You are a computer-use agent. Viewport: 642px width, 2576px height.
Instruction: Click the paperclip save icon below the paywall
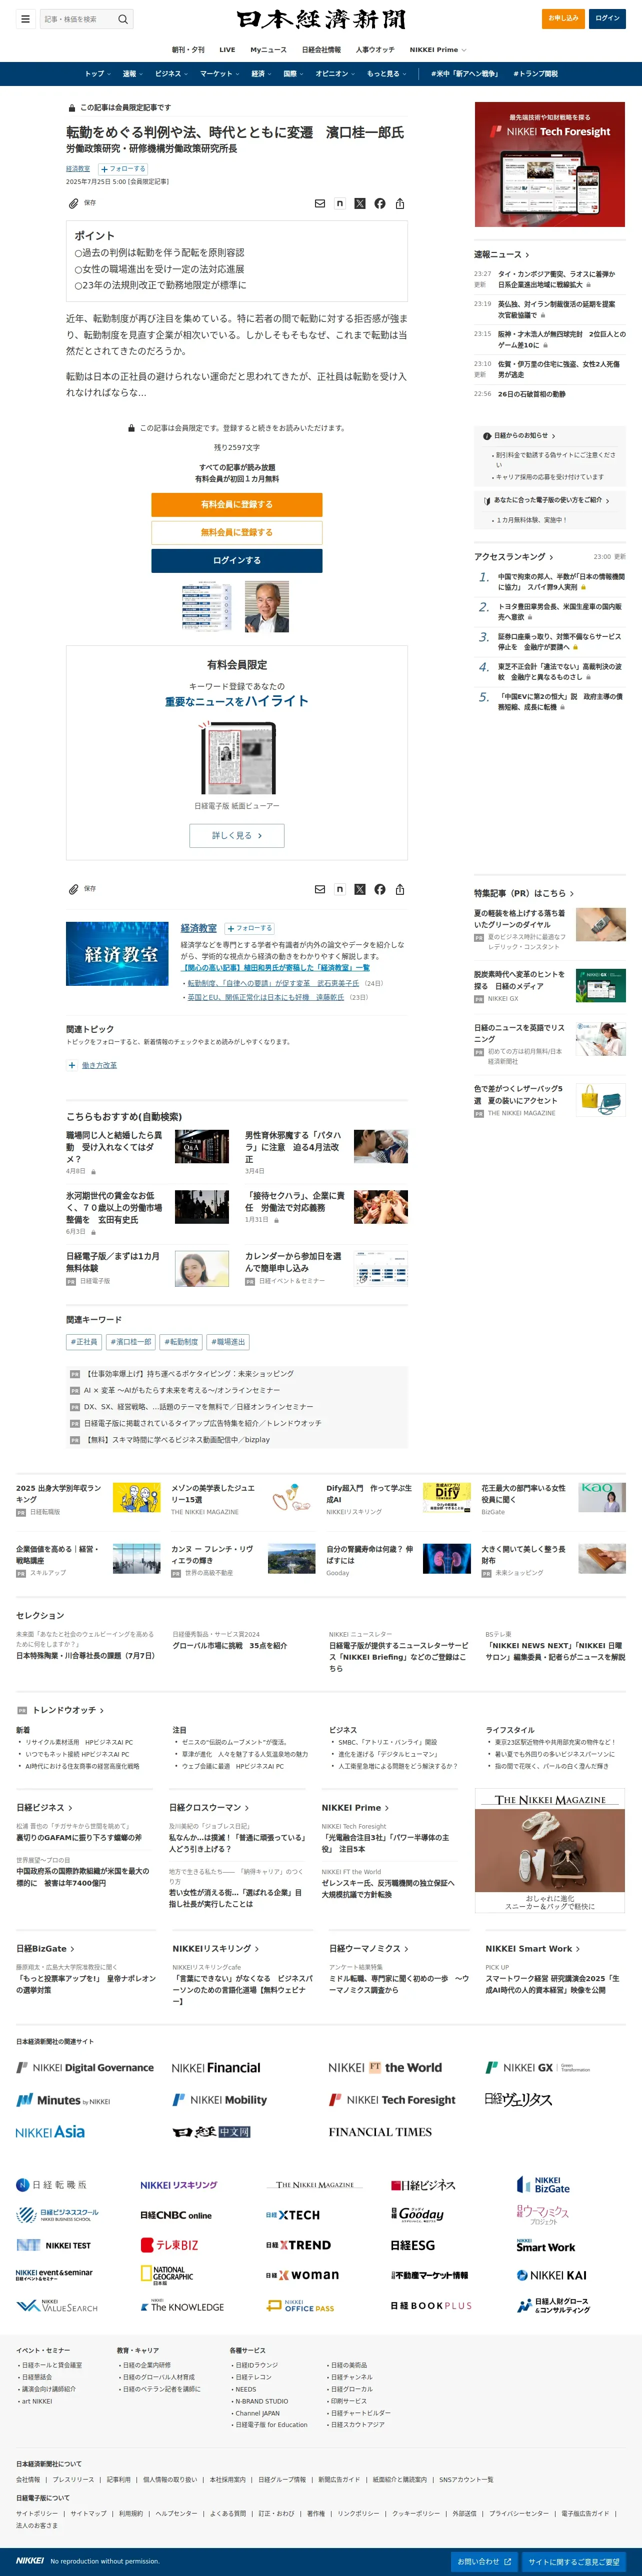coord(73,889)
